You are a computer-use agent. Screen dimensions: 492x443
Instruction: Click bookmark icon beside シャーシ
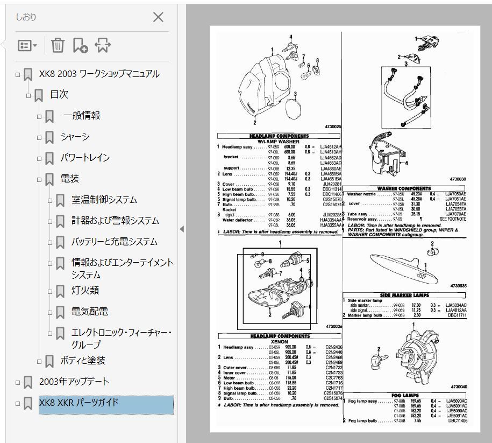pos(49,138)
